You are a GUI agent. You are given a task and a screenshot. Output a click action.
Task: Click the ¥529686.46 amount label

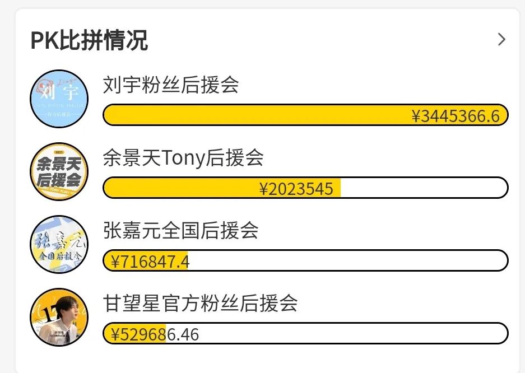(155, 334)
